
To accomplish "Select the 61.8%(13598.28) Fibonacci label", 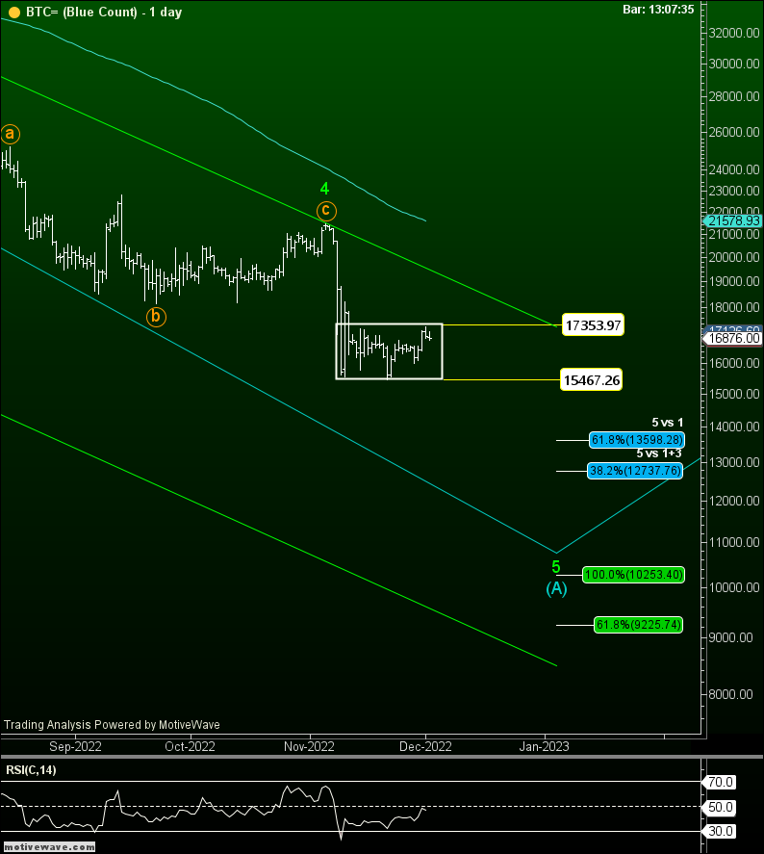I will tap(637, 440).
